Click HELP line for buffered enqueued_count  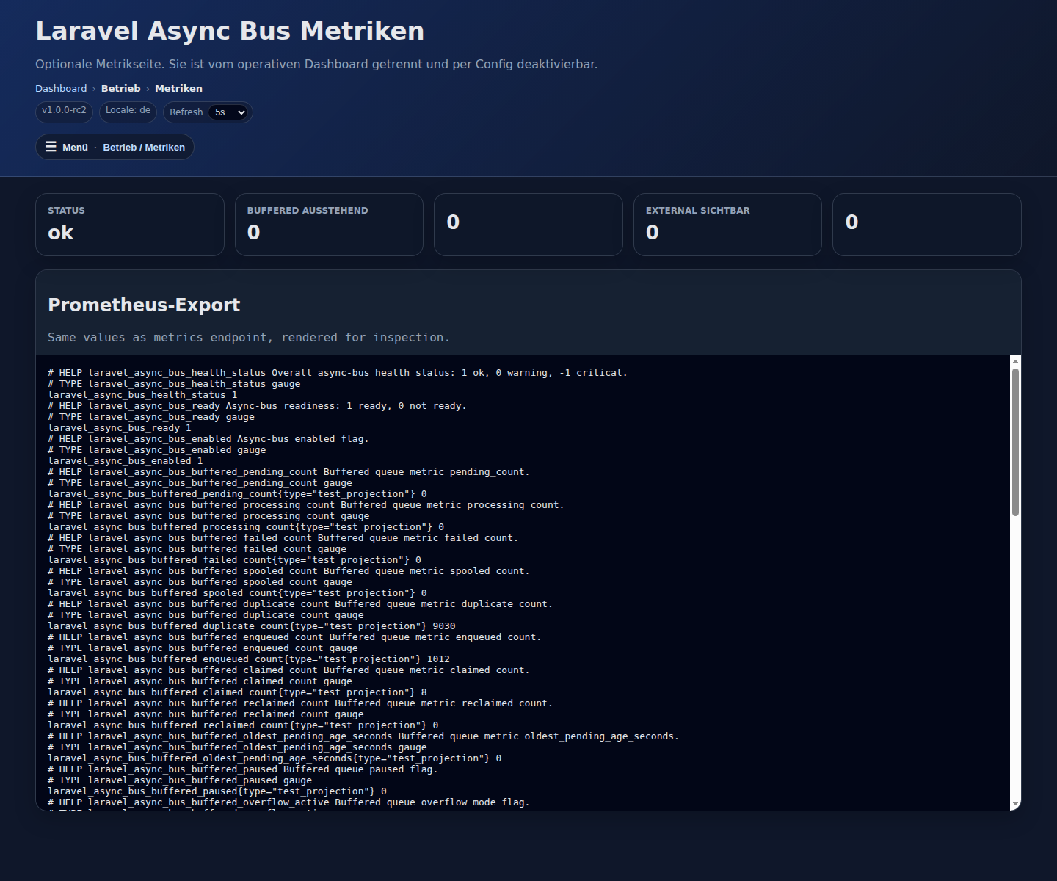point(294,637)
